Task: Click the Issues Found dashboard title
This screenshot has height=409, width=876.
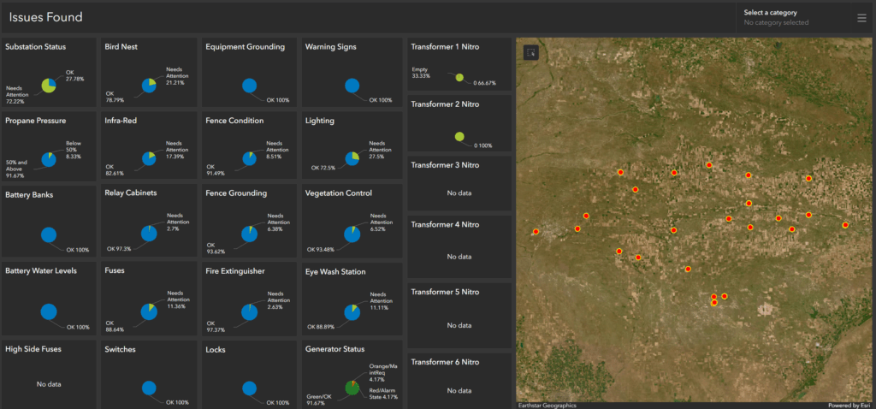Action: tap(46, 17)
